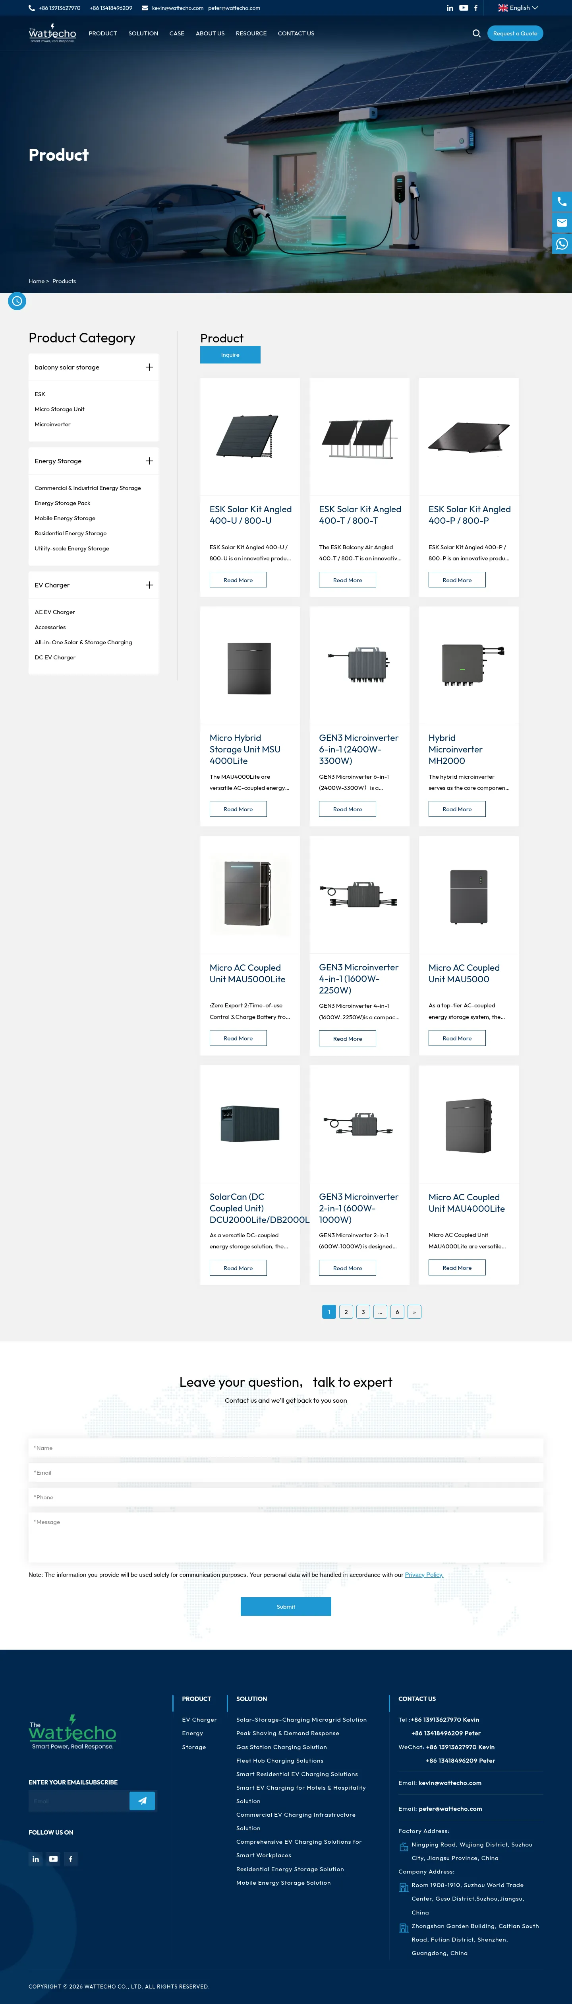This screenshot has height=2004, width=572.
Task: Click the Message text area
Action: point(286,1537)
